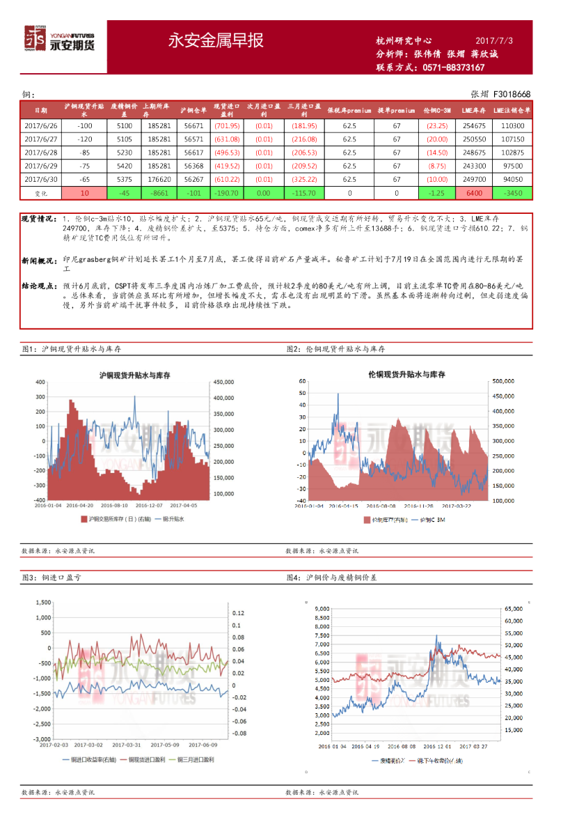Click the Yongan Futures logo
The image size is (586, 829).
(x=59, y=38)
